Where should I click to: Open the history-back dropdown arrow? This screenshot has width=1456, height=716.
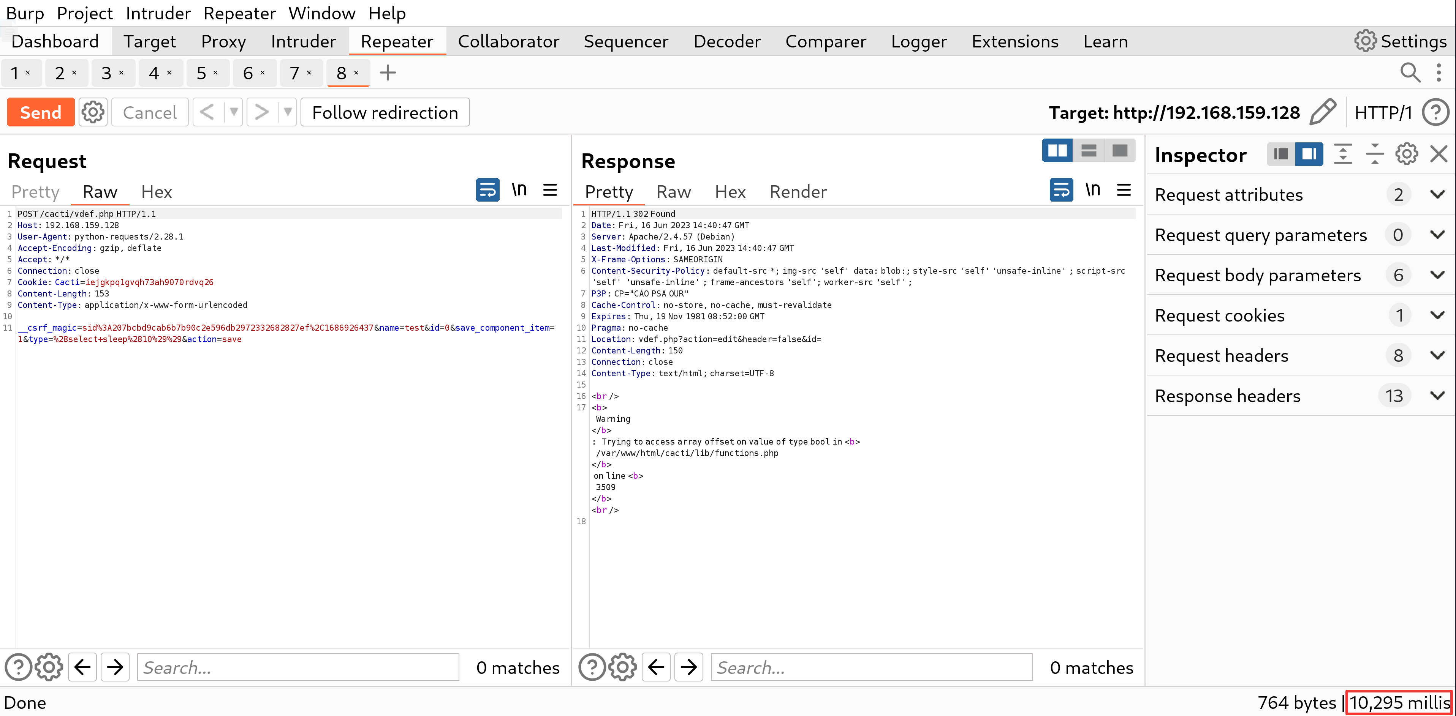(x=233, y=112)
